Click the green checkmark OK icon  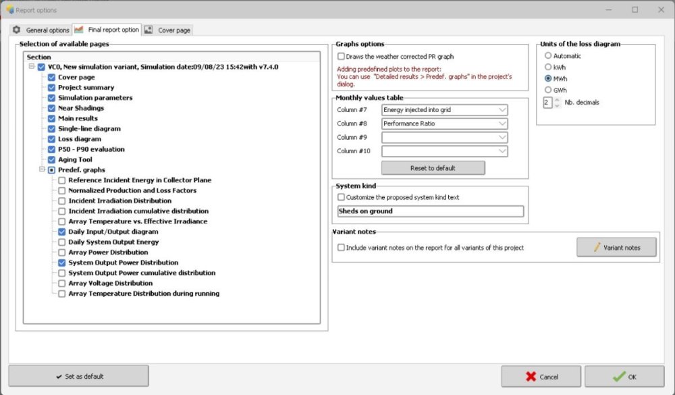[618, 377]
